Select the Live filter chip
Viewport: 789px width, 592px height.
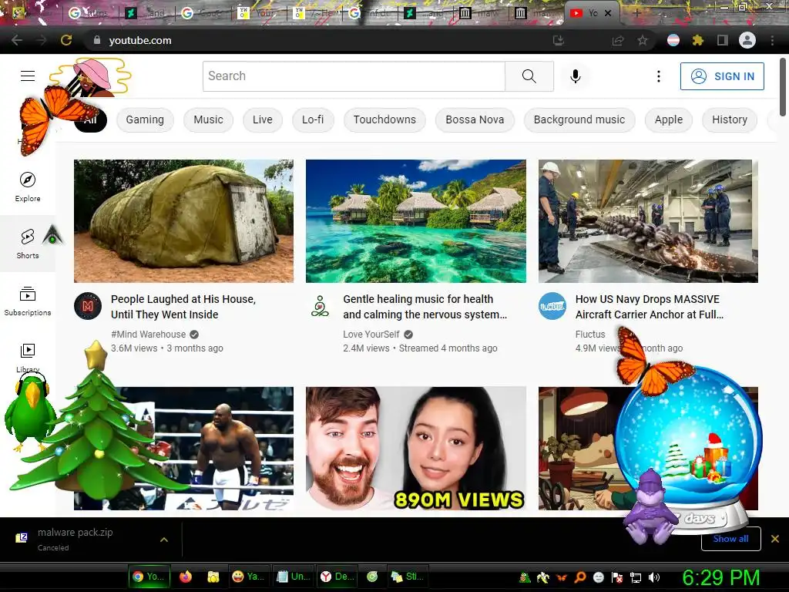click(x=263, y=119)
